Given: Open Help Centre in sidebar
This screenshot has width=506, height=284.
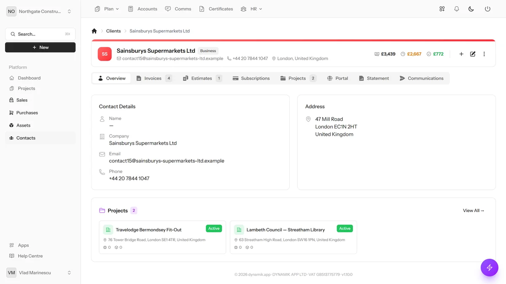Looking at the screenshot, I should tap(40, 256).
